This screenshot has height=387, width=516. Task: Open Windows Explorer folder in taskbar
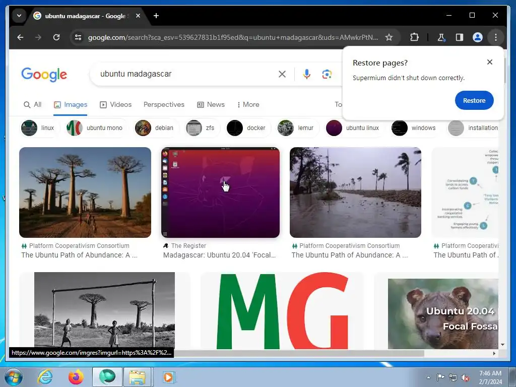pos(137,377)
